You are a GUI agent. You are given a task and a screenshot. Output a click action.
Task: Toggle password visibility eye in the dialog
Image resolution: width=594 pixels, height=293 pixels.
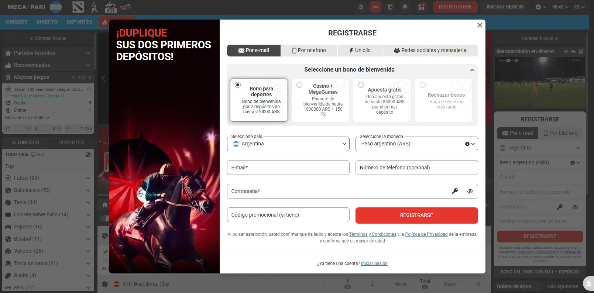tap(470, 191)
